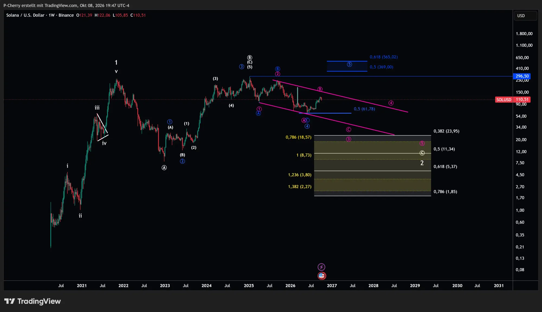Click the 110,51 current price label
Image resolution: width=542 pixels, height=312 pixels.
tap(522, 100)
